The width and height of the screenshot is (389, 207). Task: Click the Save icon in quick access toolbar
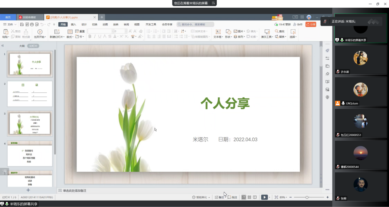pyautogui.click(x=22, y=25)
